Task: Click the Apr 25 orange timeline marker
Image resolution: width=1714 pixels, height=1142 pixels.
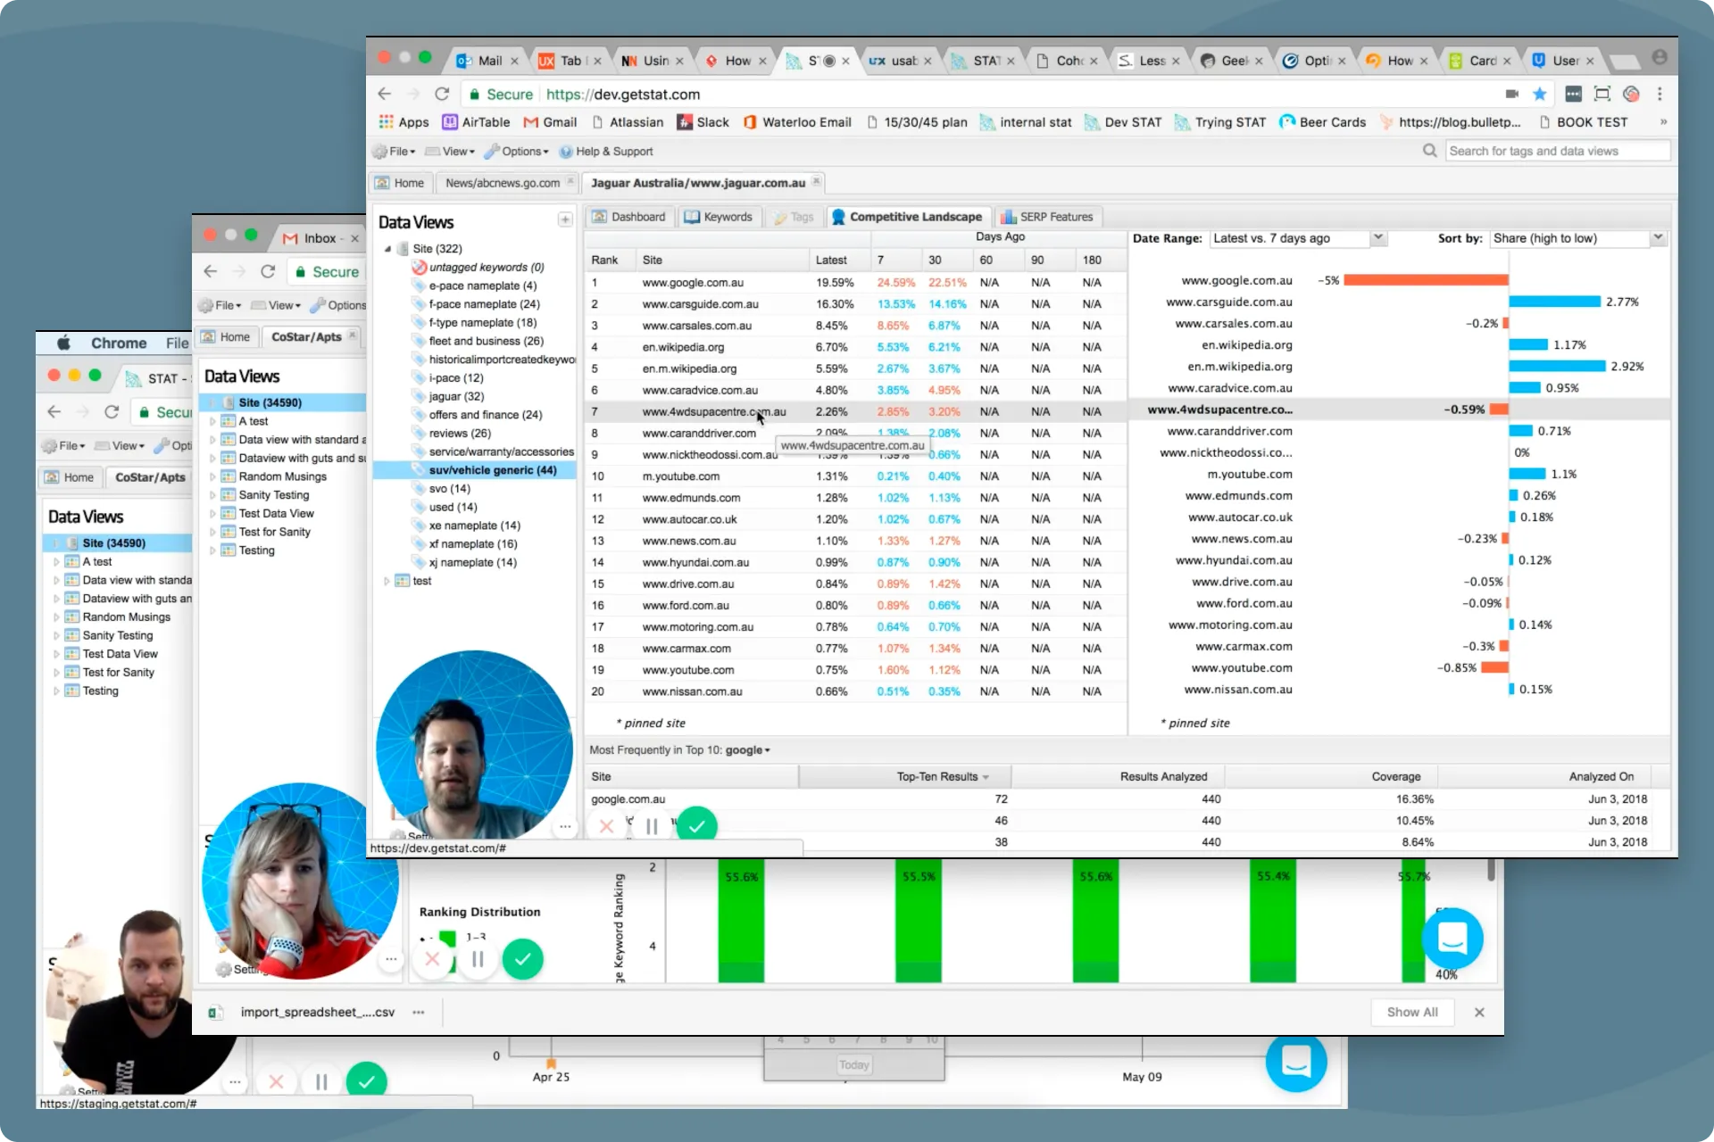Action: pyautogui.click(x=551, y=1063)
